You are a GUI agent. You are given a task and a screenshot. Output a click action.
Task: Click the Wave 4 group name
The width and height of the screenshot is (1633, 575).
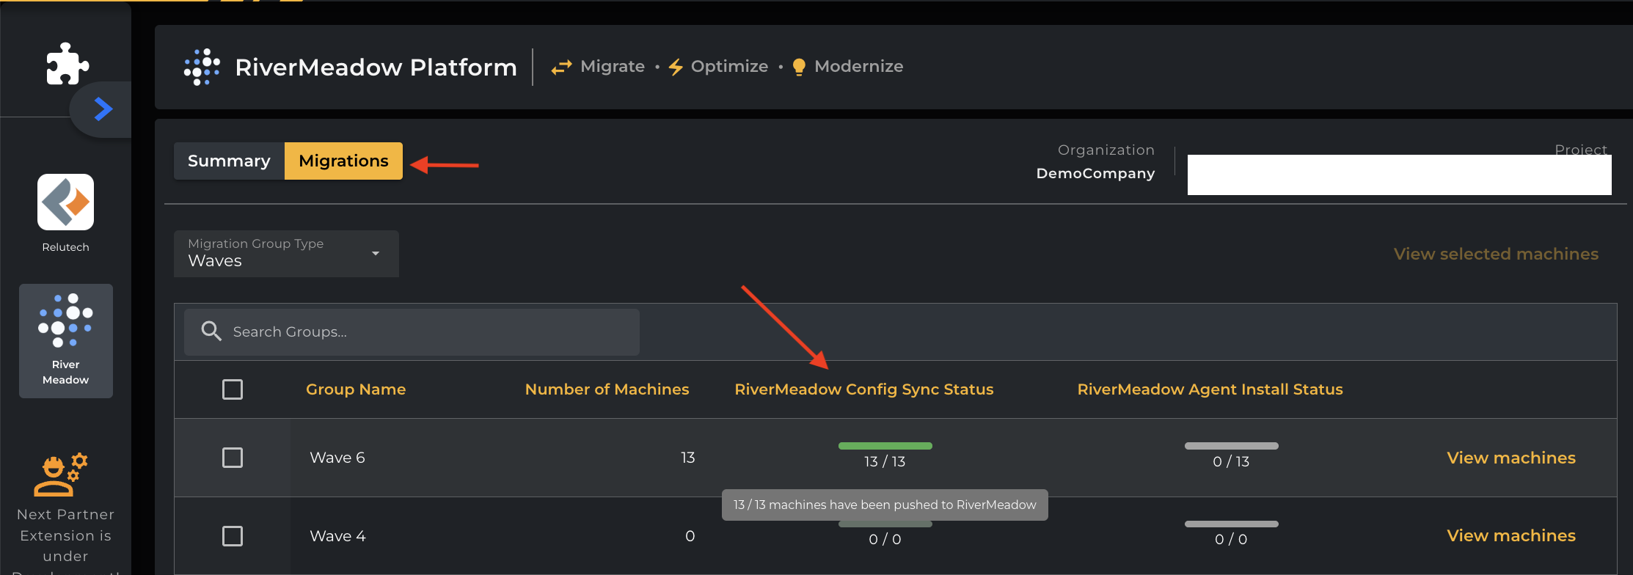[337, 536]
